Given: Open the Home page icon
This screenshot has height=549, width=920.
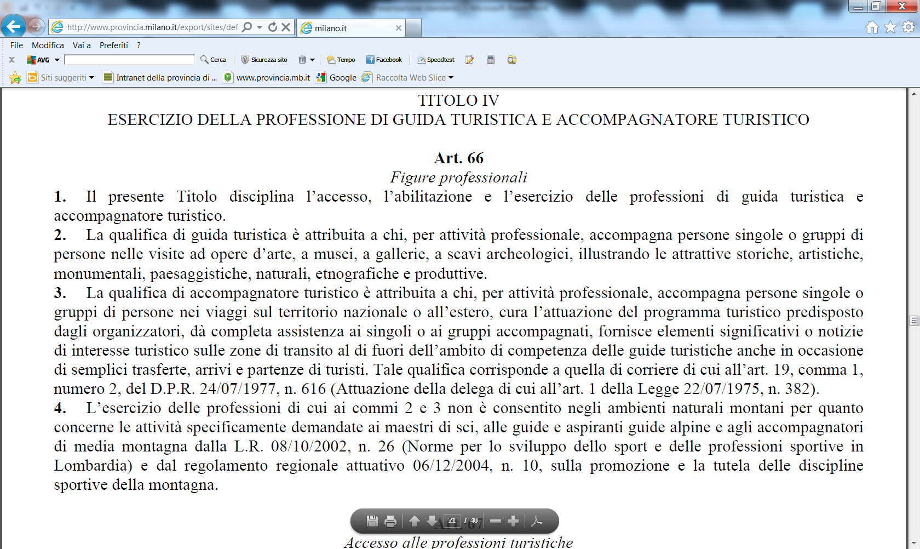Looking at the screenshot, I should pos(872,27).
